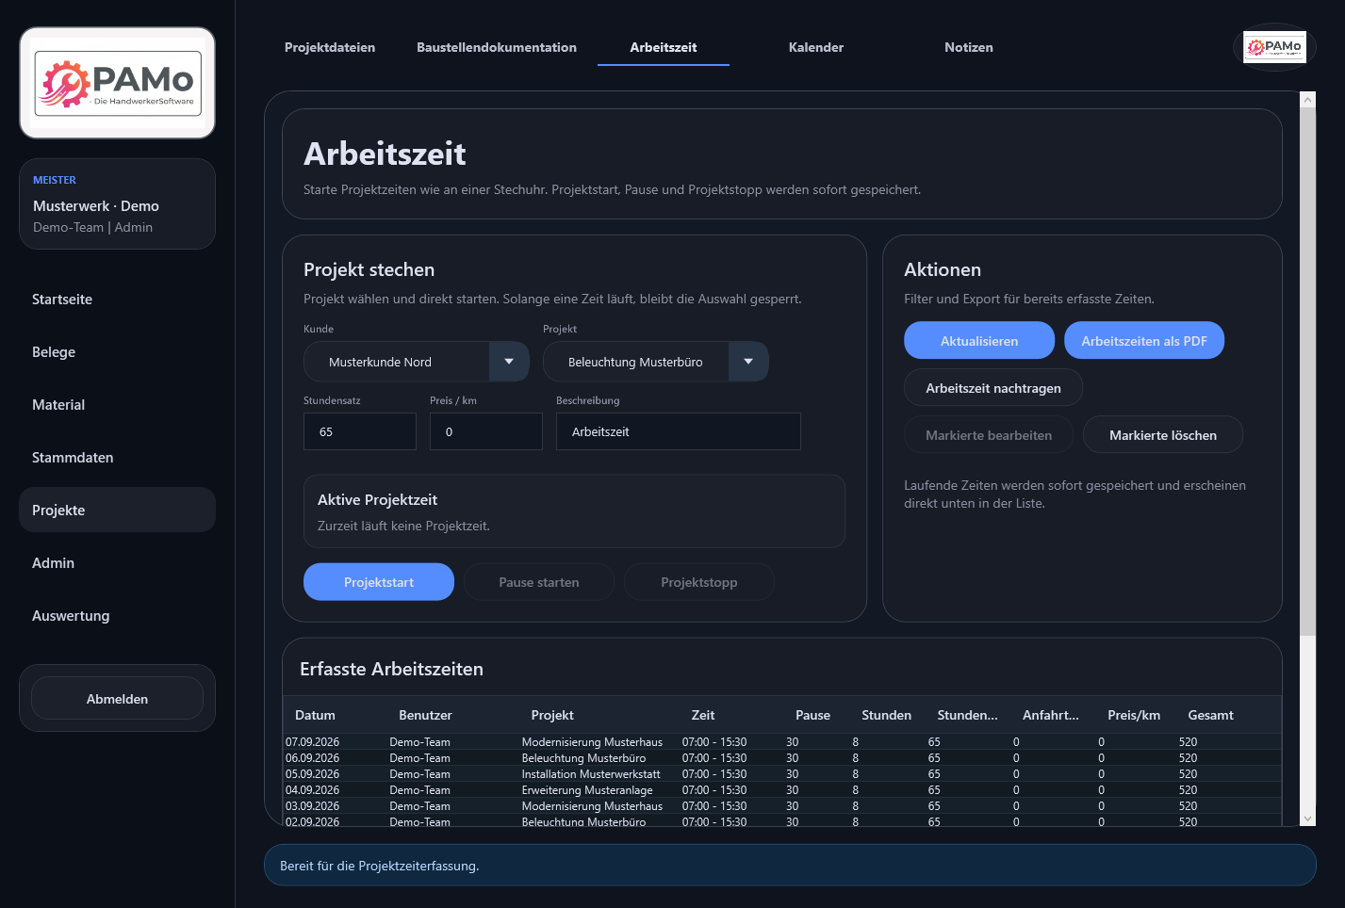Select the Arbeitszeit tab
Viewport: 1345px width, 908px height.
(664, 47)
